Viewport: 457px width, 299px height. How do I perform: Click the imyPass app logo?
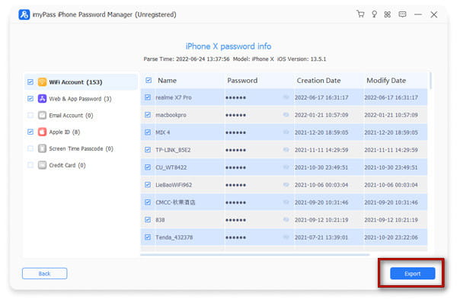coord(24,14)
